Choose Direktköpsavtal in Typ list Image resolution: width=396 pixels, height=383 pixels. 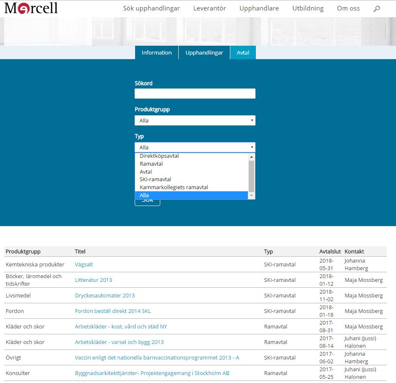[x=191, y=156]
